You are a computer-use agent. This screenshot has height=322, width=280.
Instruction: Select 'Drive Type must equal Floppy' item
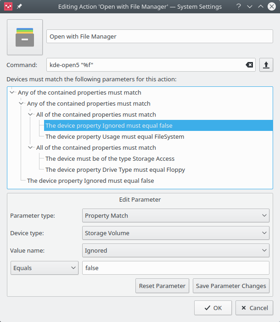(115, 169)
